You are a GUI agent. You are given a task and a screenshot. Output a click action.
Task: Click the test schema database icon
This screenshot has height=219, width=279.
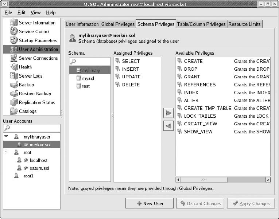pos(79,86)
